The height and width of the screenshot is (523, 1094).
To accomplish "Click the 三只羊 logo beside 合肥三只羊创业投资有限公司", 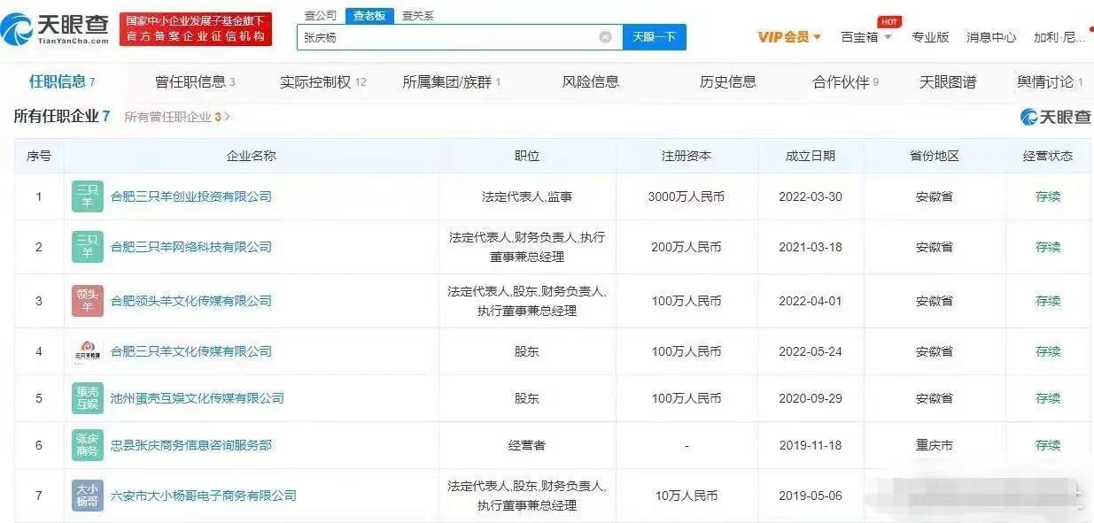I will (x=86, y=196).
